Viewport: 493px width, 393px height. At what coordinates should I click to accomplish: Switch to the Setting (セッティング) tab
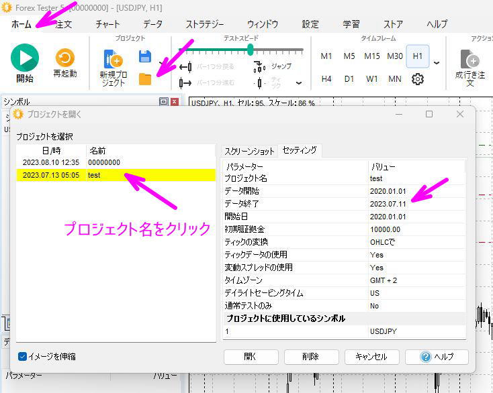pos(300,150)
